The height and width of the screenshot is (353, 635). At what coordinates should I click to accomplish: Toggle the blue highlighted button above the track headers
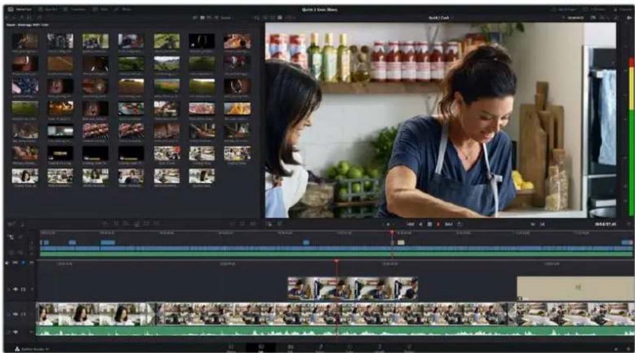(23, 263)
